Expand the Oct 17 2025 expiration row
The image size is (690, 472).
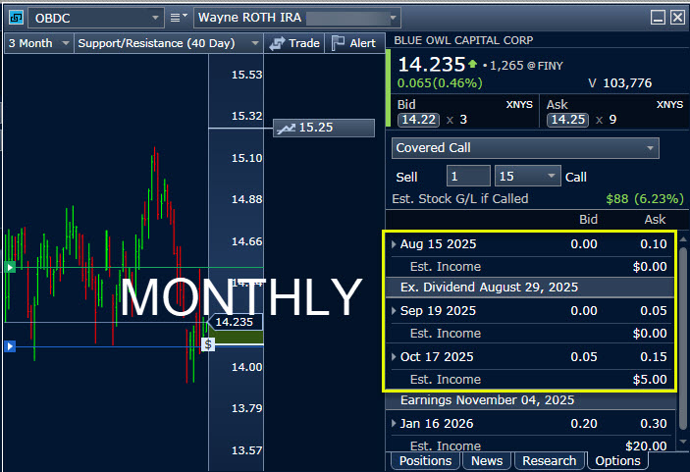395,357
